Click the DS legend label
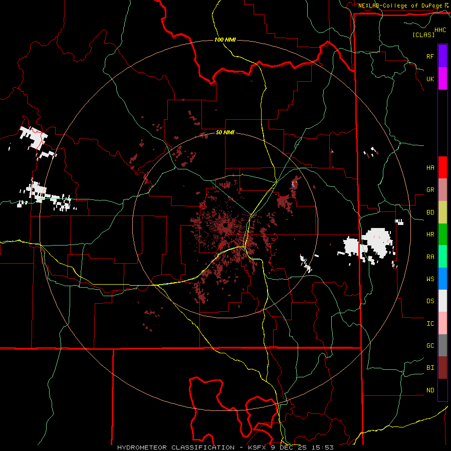This screenshot has height=451, width=451. click(430, 301)
